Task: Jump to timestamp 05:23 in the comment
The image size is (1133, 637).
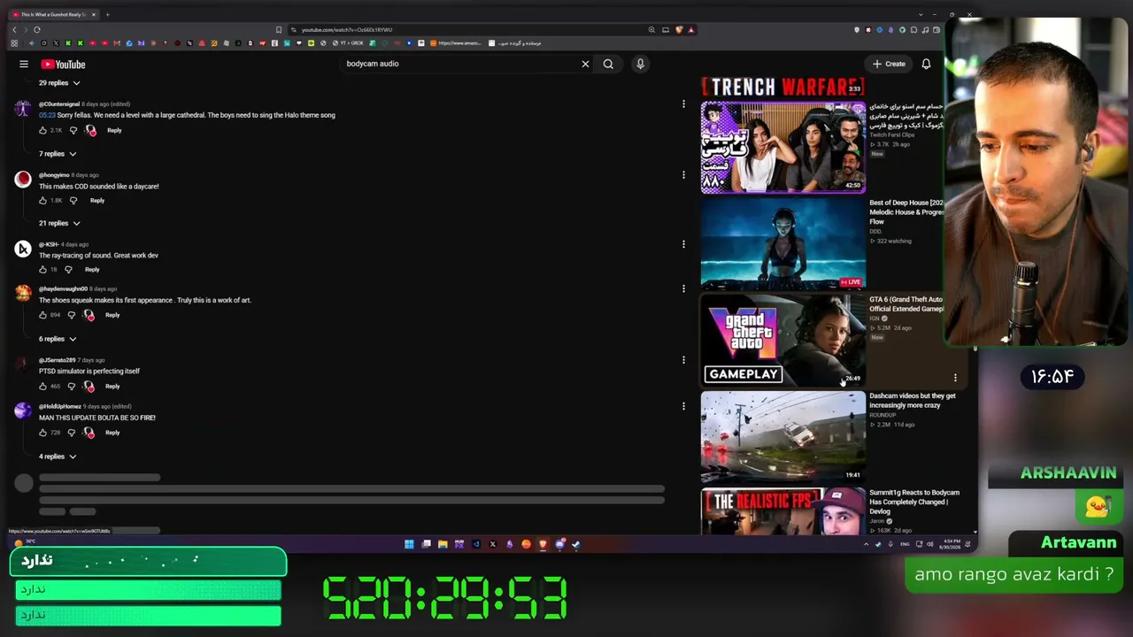Action: pyautogui.click(x=47, y=115)
